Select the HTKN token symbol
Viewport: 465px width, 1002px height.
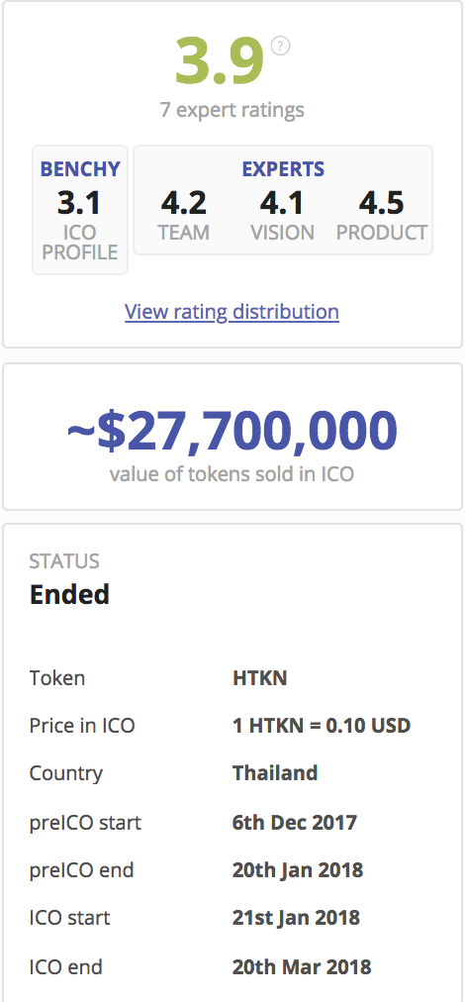[x=259, y=678]
